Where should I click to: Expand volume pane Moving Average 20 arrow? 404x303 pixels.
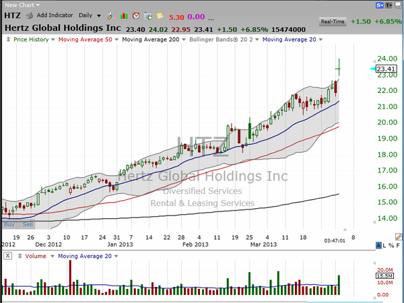(116, 257)
